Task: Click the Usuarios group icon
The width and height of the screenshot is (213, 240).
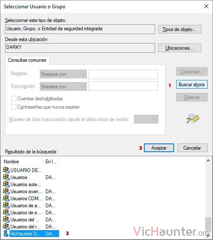Action: coord(6,177)
